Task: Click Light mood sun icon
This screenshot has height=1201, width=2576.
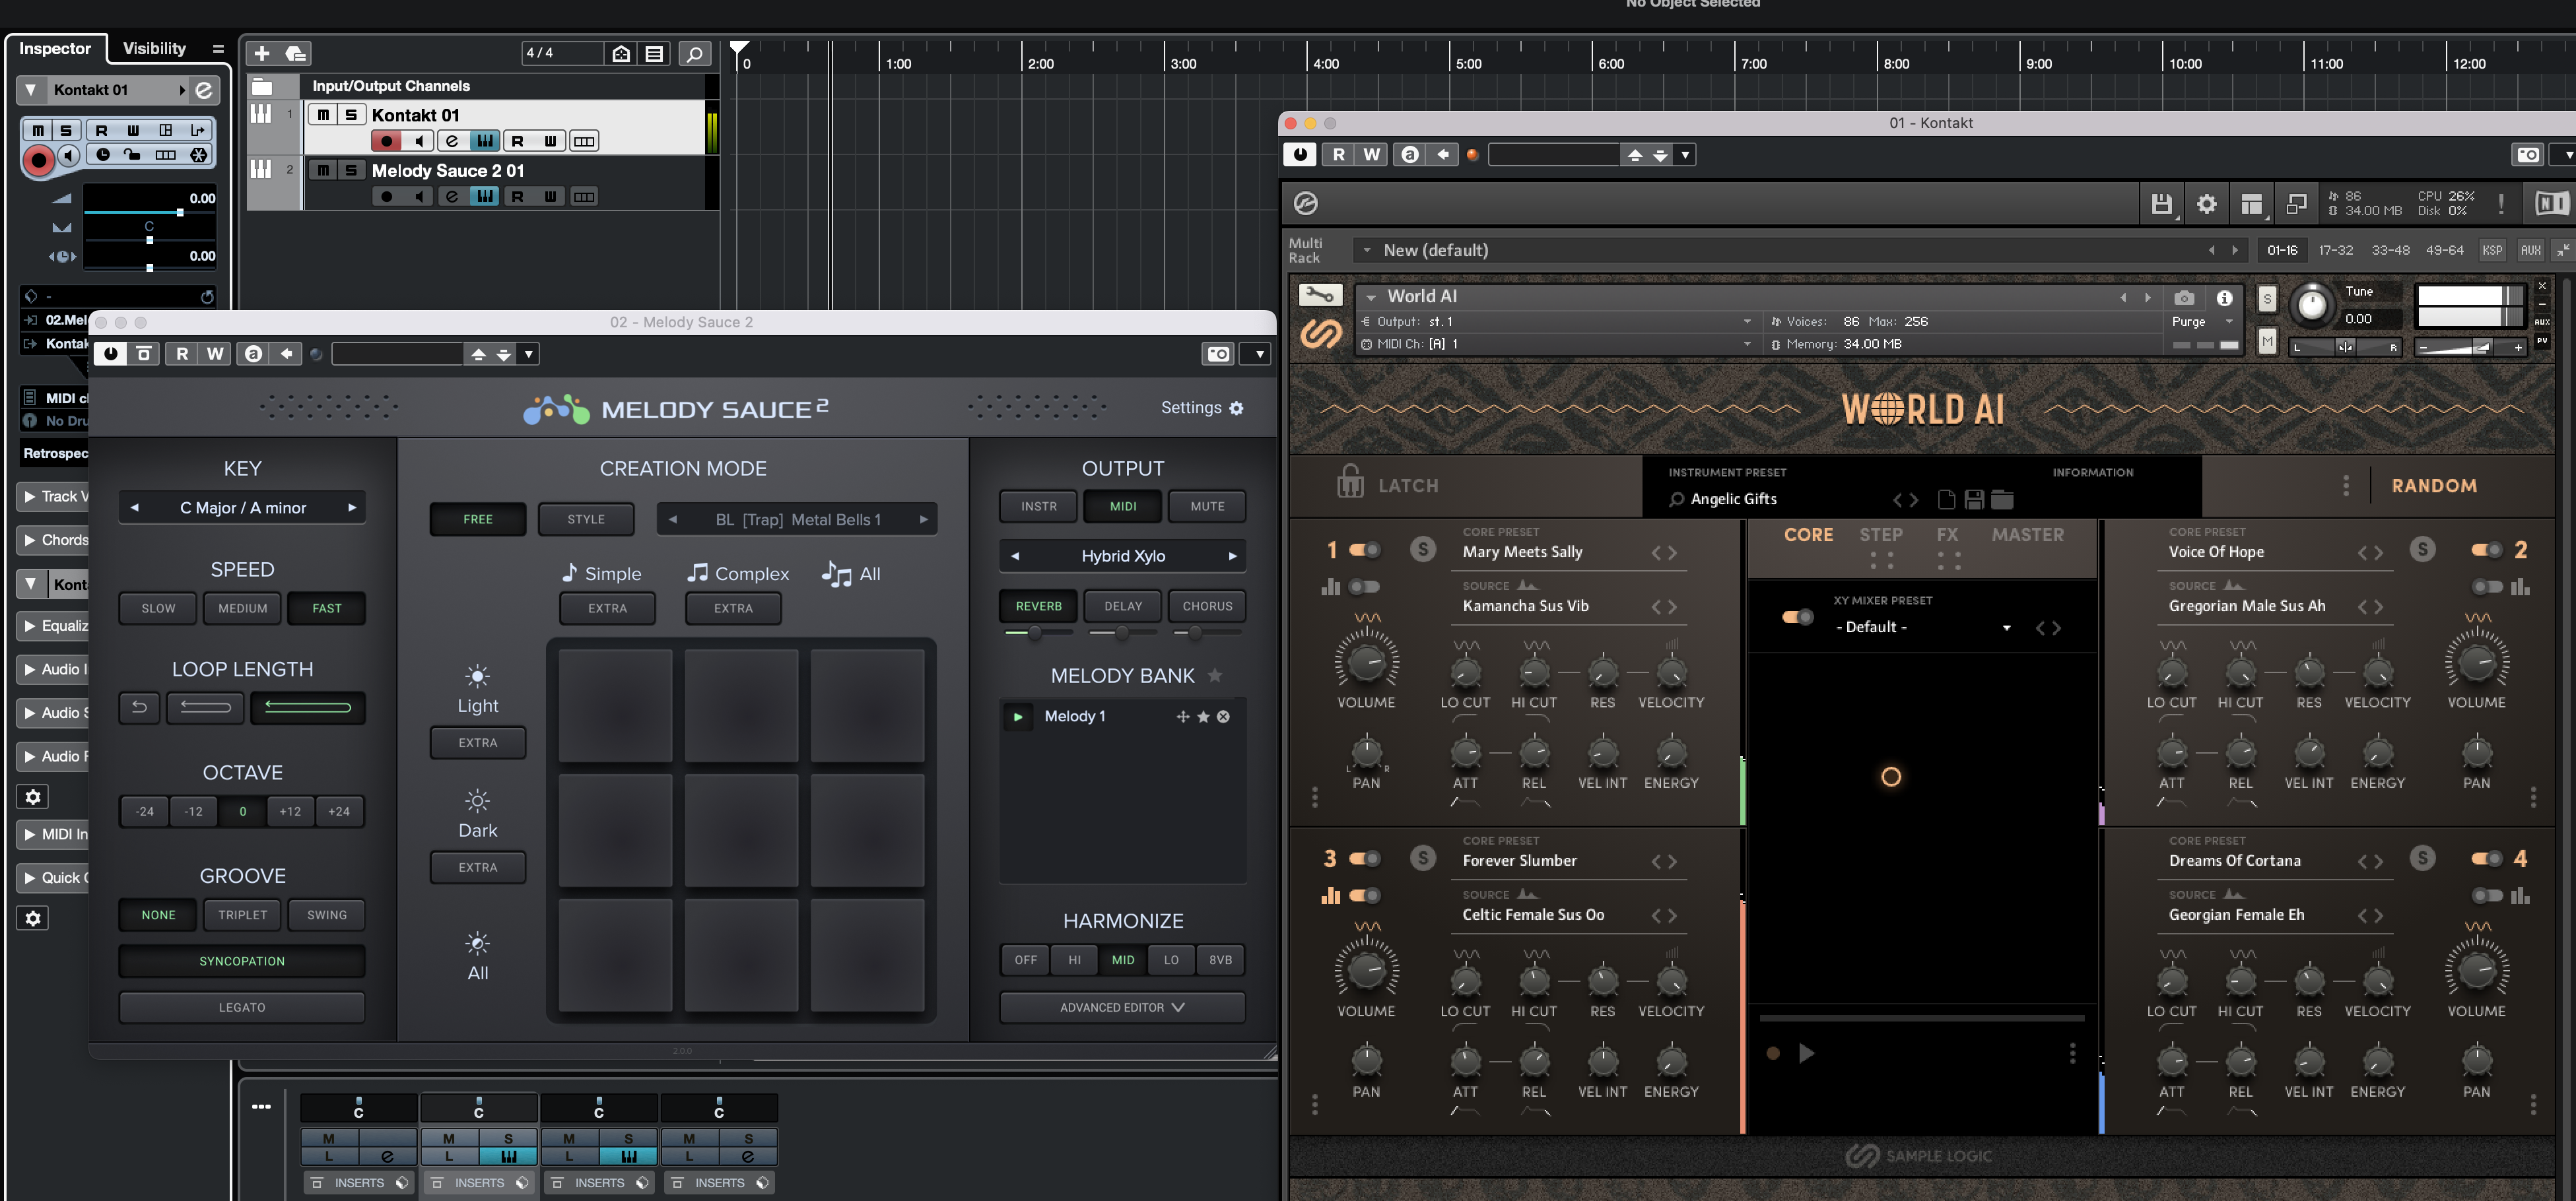Action: coord(478,676)
